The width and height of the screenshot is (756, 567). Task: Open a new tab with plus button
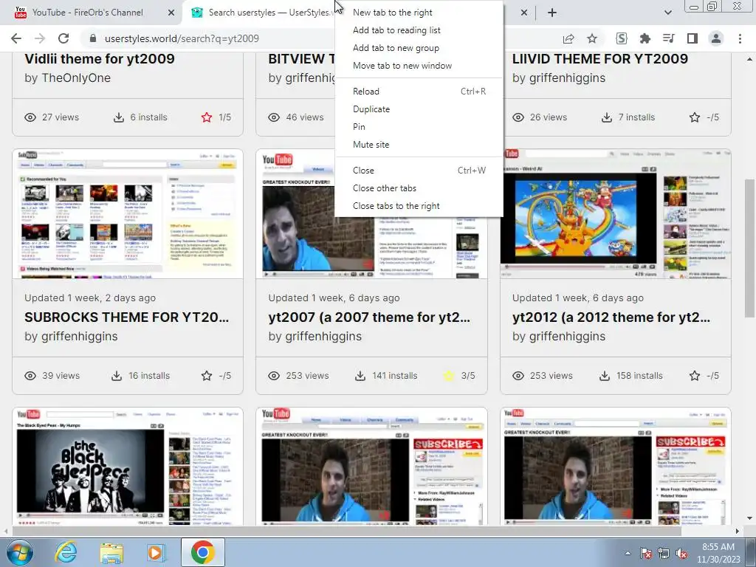552,13
